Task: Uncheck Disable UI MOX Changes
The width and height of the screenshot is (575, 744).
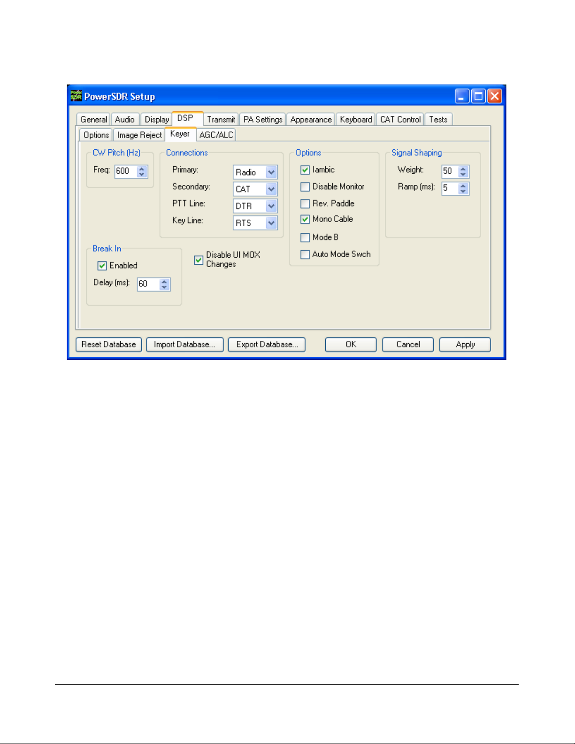Action: (199, 260)
